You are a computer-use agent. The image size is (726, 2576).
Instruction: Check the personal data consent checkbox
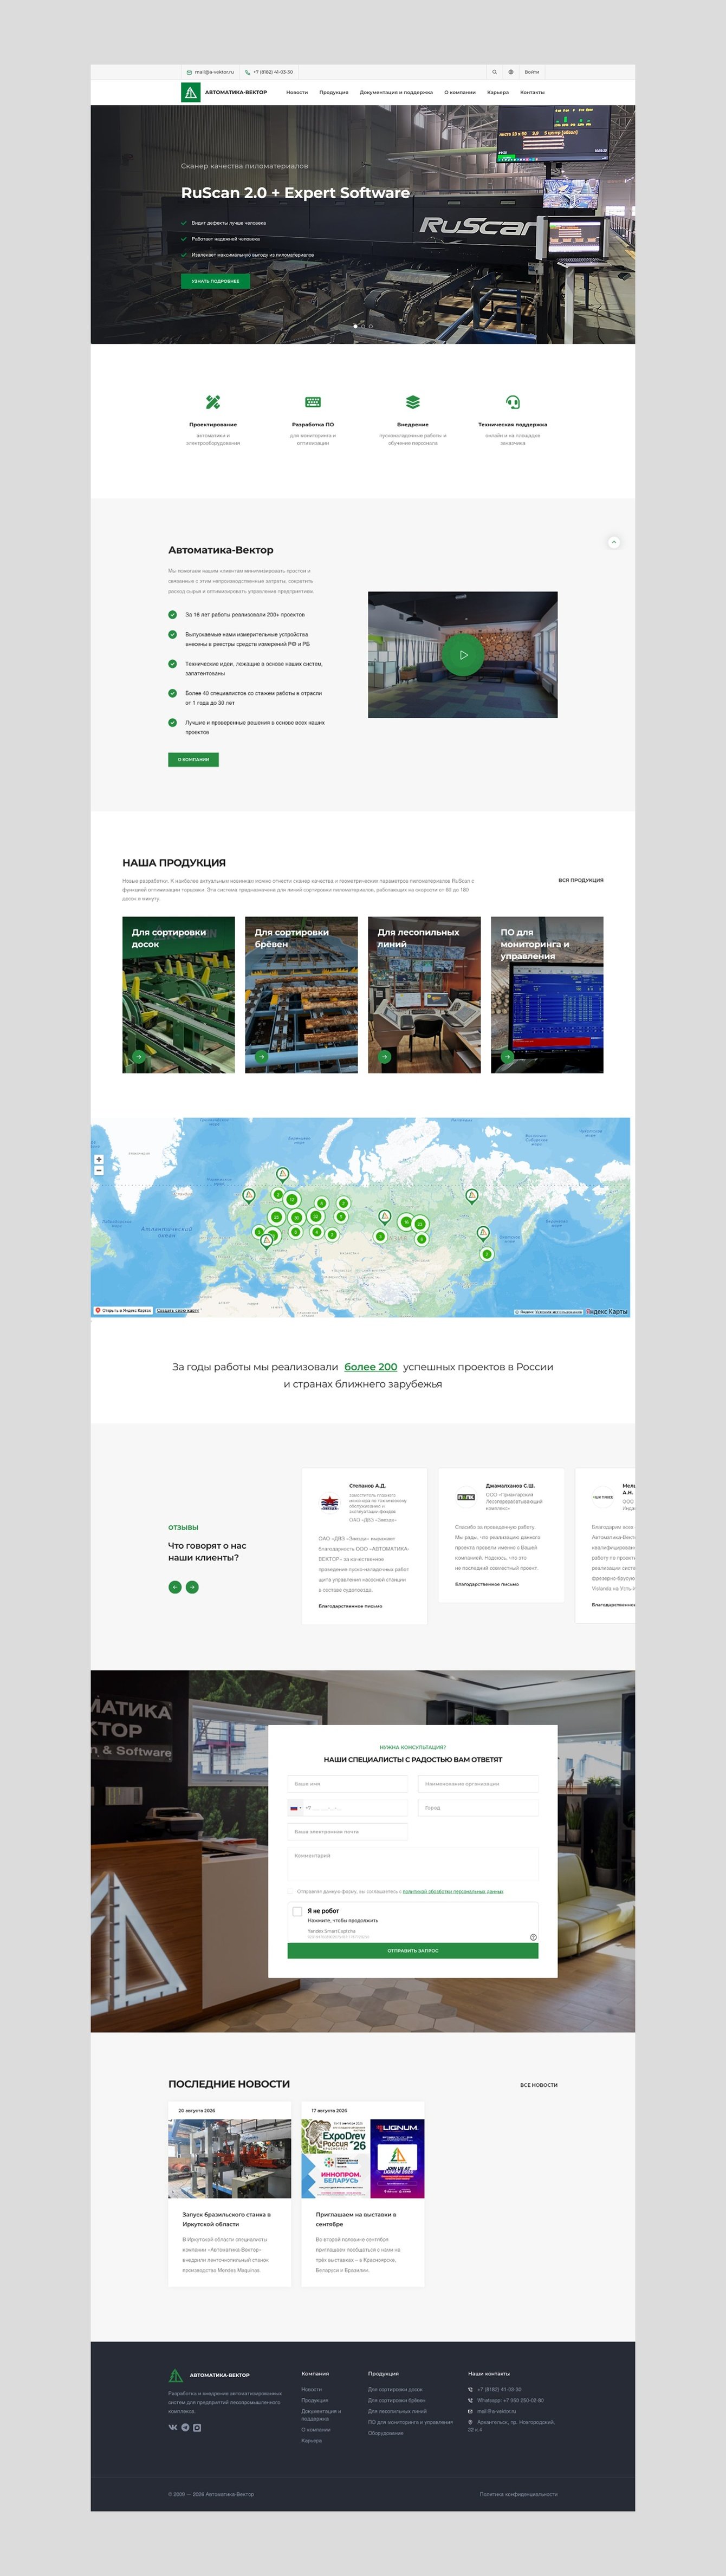(290, 1891)
